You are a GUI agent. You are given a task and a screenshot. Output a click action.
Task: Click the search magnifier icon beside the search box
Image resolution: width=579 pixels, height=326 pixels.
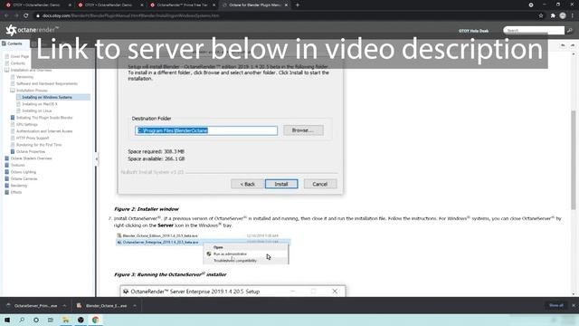570,30
